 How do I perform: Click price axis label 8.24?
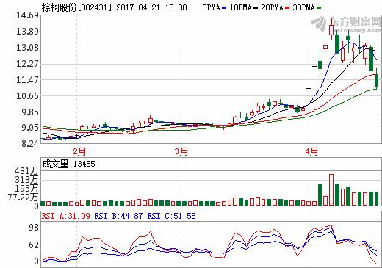[x=30, y=144]
